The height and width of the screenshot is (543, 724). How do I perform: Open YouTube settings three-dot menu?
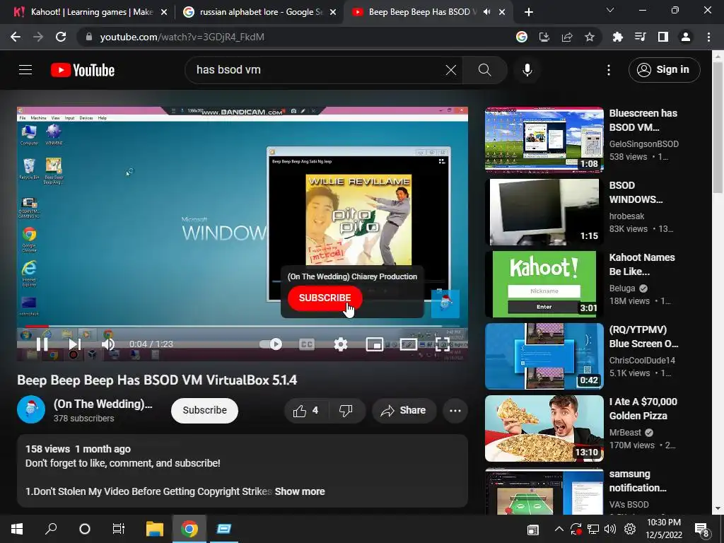[609, 70]
